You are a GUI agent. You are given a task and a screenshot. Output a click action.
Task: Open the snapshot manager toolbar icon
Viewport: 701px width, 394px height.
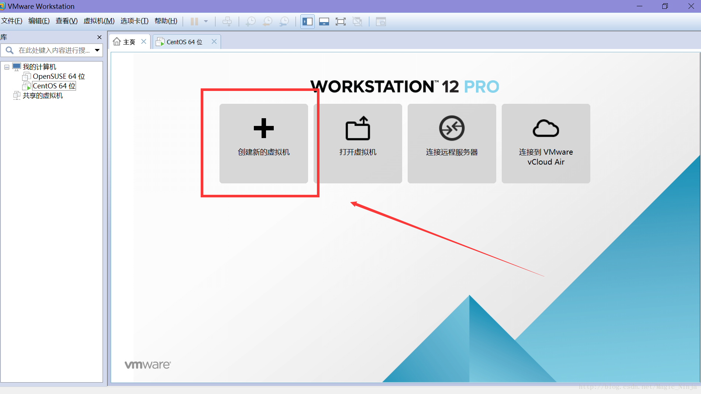pyautogui.click(x=284, y=22)
